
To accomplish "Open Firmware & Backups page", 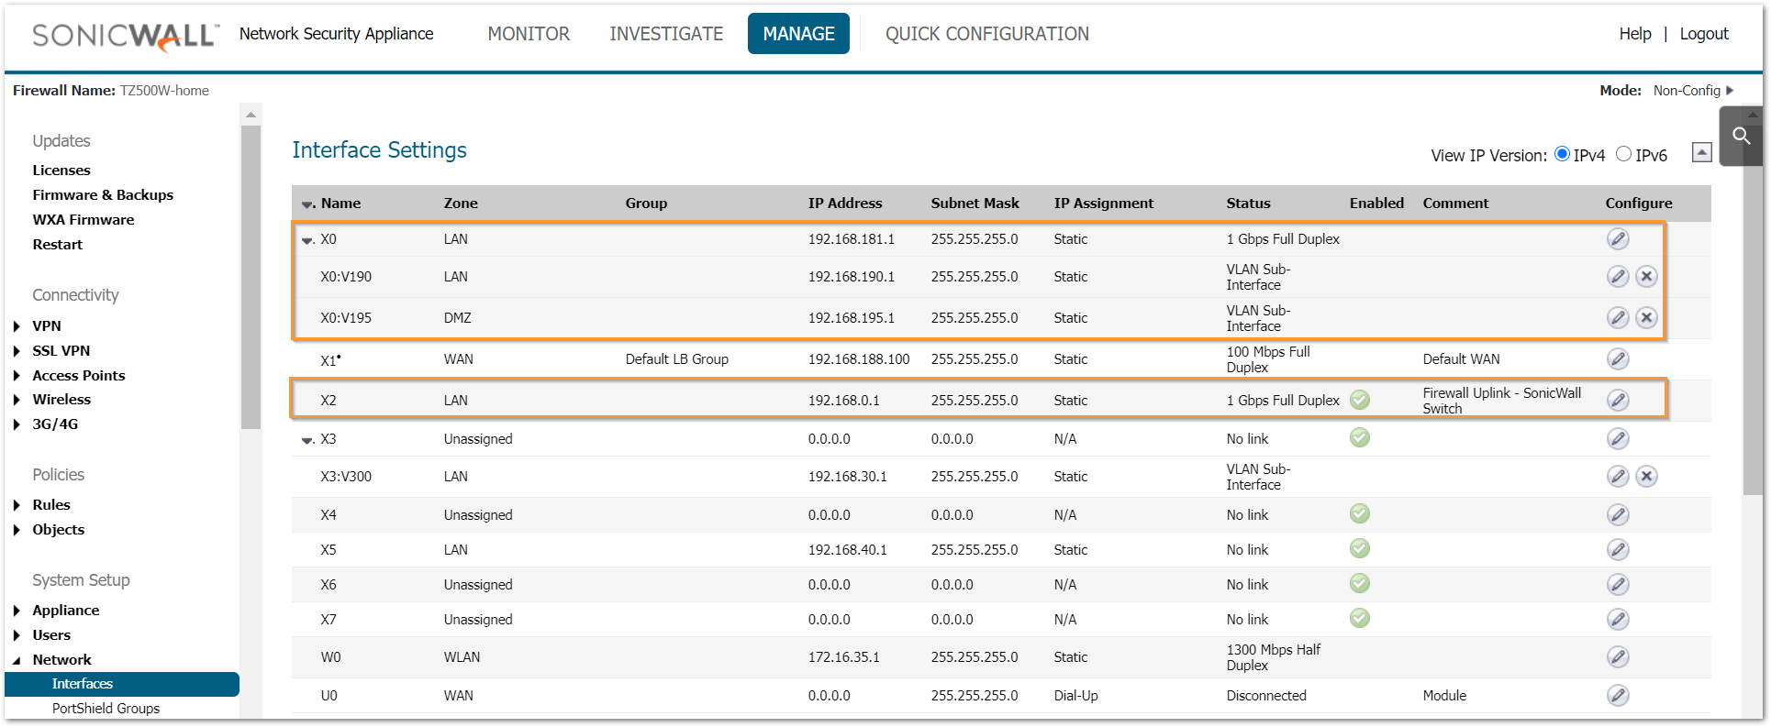I will click(103, 195).
